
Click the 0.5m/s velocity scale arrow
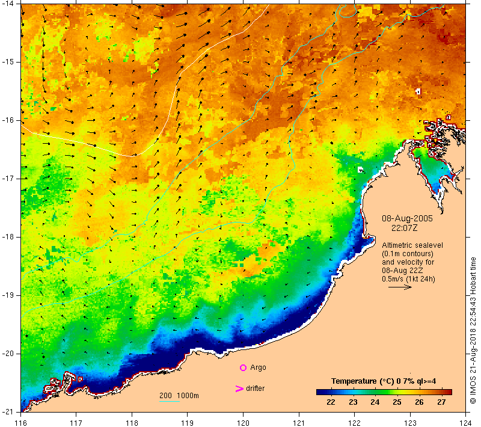400,287
